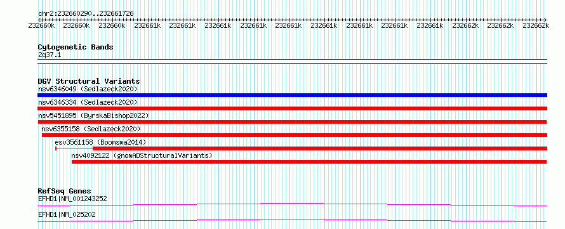Click the EFHD1|NM_025202 gene label

[x=67, y=214]
